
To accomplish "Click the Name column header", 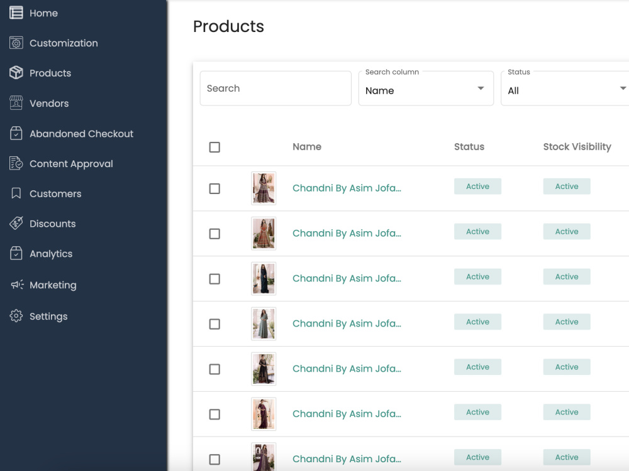I will pyautogui.click(x=307, y=146).
